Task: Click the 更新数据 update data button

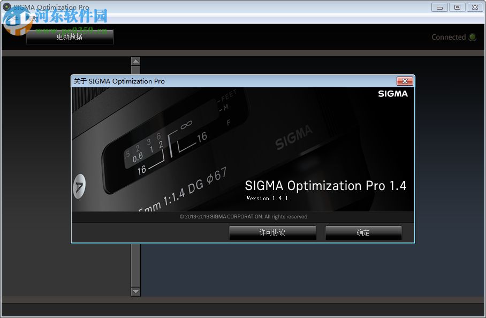Action: point(69,37)
